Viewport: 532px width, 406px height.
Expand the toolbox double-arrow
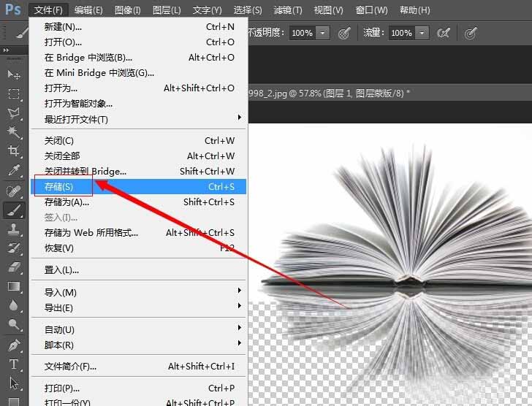[6, 50]
